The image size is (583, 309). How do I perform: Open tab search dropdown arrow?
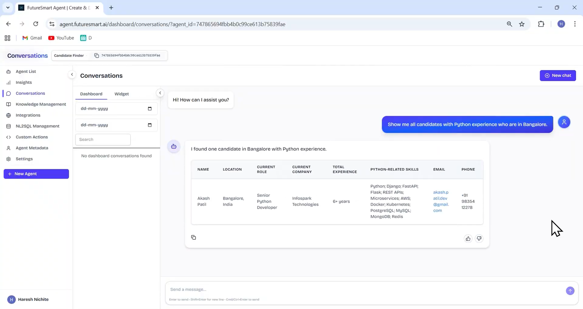tap(8, 8)
